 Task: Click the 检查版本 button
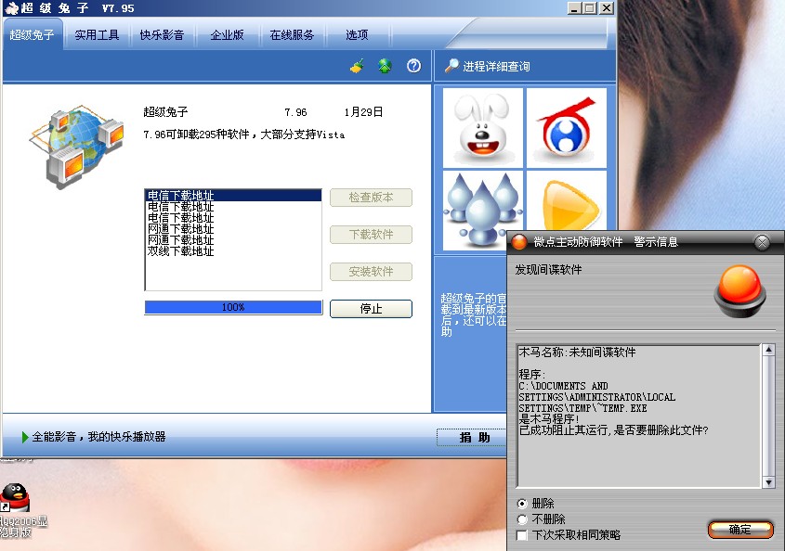pyautogui.click(x=371, y=198)
